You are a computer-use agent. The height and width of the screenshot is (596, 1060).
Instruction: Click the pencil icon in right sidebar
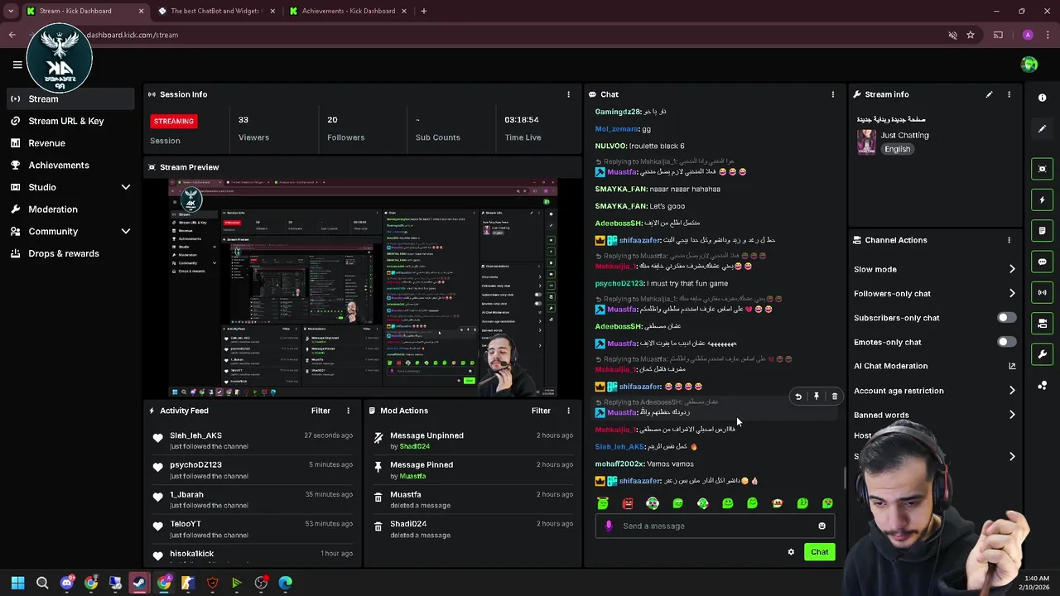(1043, 129)
